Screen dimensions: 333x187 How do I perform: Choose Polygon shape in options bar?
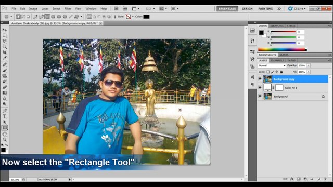(65, 17)
